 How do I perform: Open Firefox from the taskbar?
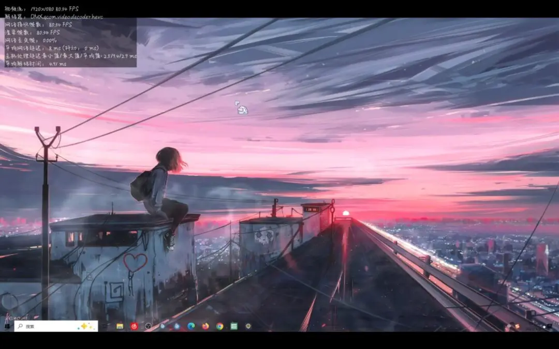coord(205,326)
